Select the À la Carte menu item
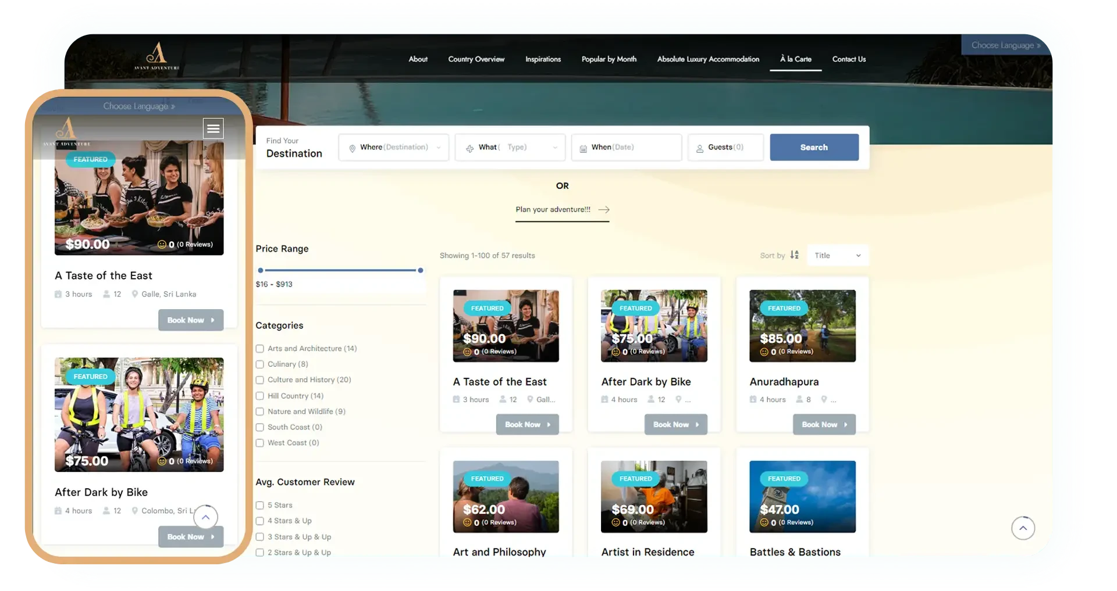Image resolution: width=1117 pixels, height=591 pixels. 795,59
